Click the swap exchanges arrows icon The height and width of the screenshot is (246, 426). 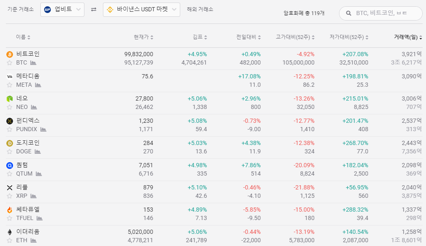click(x=94, y=10)
